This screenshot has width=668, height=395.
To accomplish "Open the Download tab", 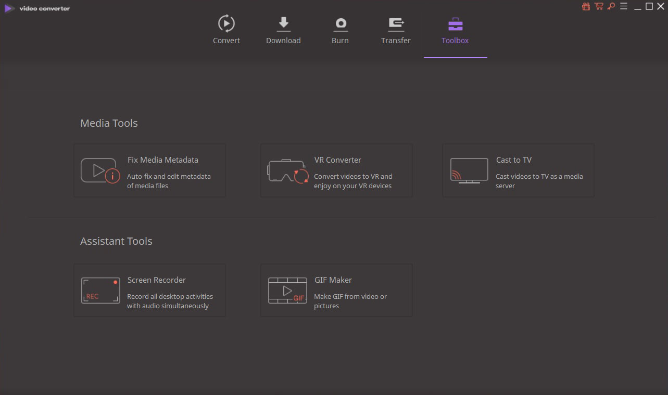I will tap(283, 30).
